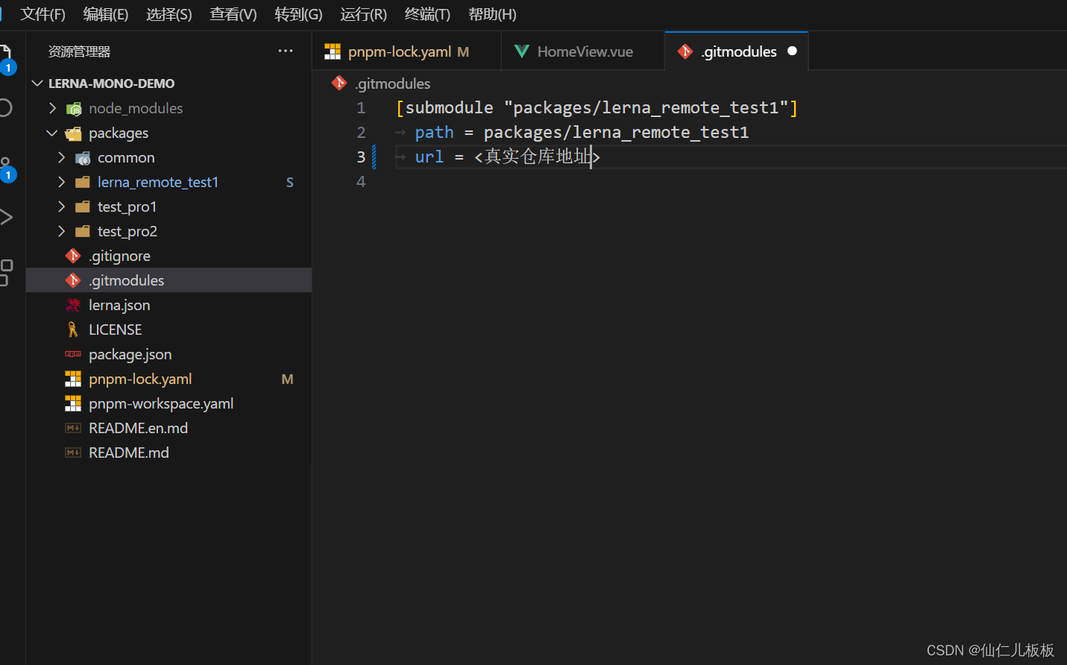The width and height of the screenshot is (1067, 665).
Task: Click the packages folder icon
Action: [74, 133]
